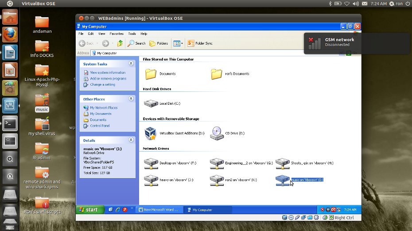Open the Tools menu
Image resolution: width=412 pixels, height=231 pixels.
(x=132, y=34)
